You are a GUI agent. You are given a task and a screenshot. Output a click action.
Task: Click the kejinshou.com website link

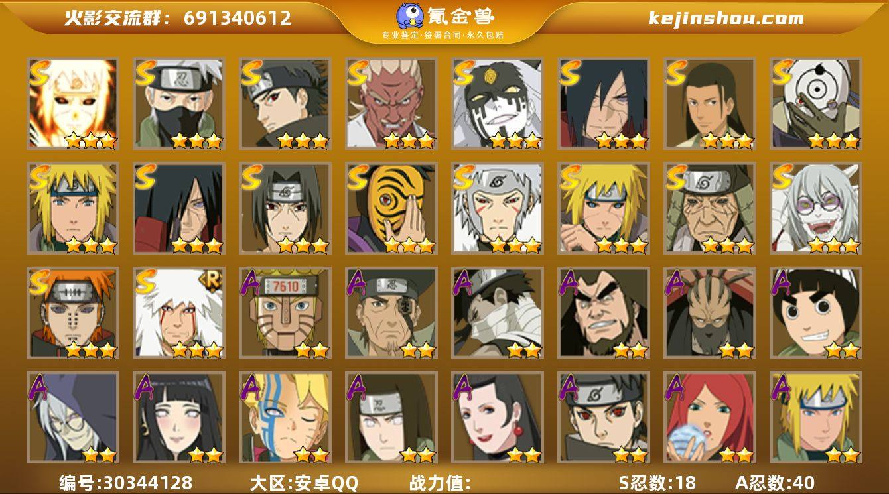coord(726,18)
